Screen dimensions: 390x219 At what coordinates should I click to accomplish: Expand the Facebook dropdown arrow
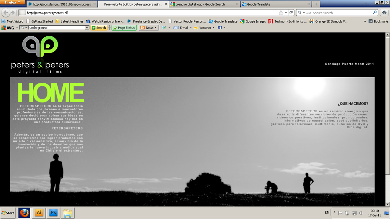tap(224, 28)
